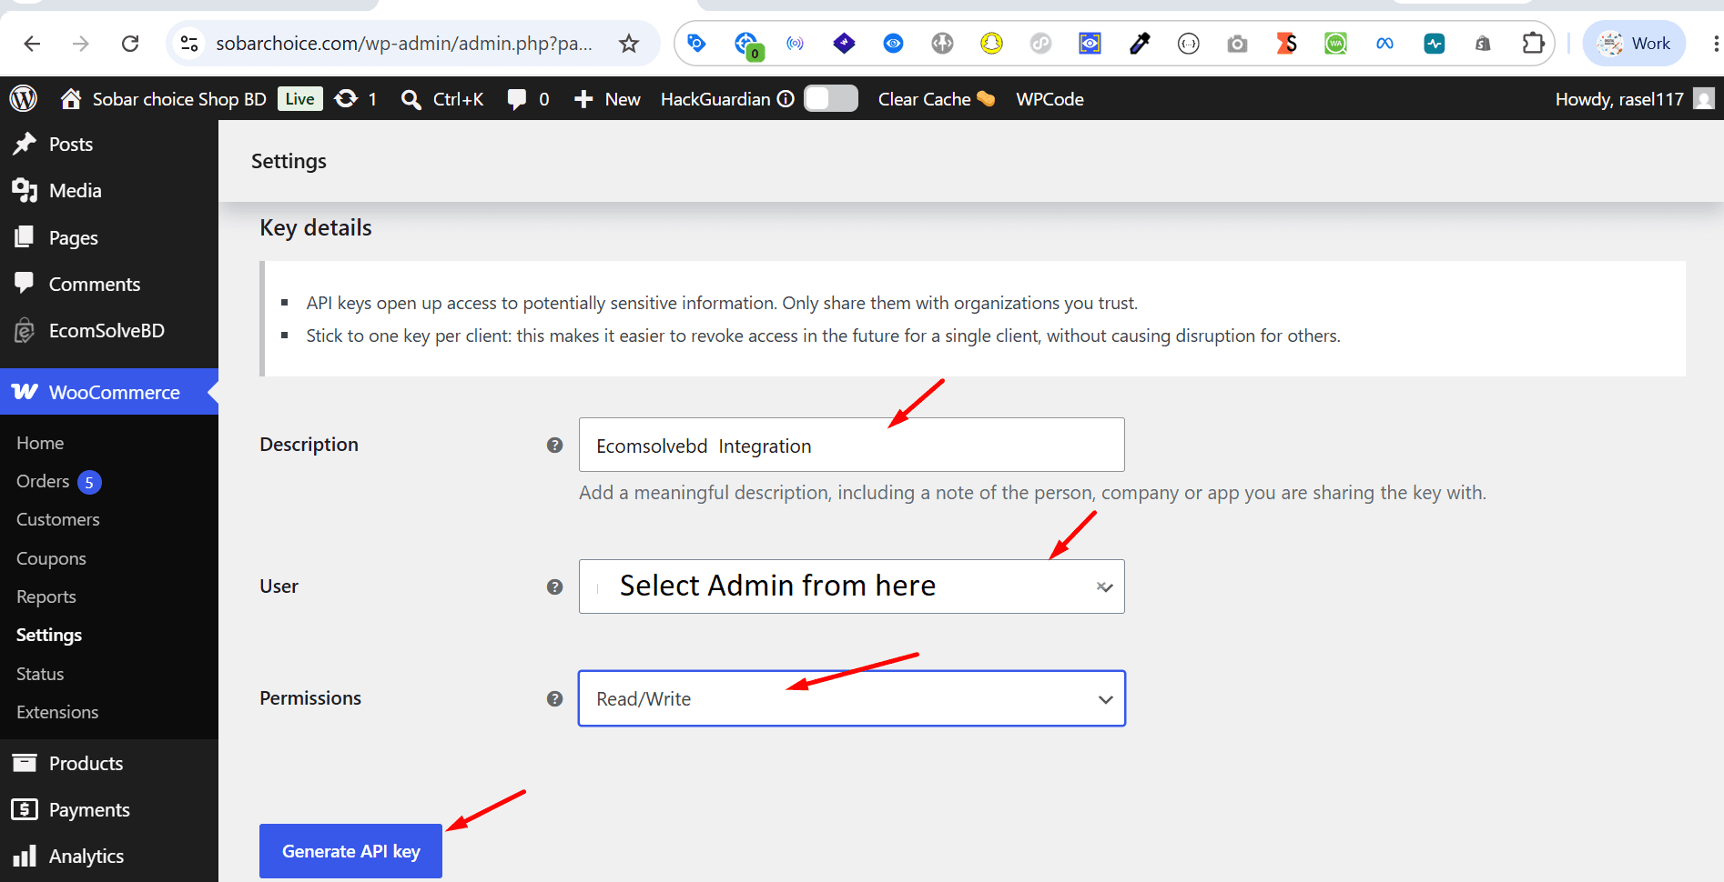Click the HackGuardian info icon

click(x=786, y=98)
